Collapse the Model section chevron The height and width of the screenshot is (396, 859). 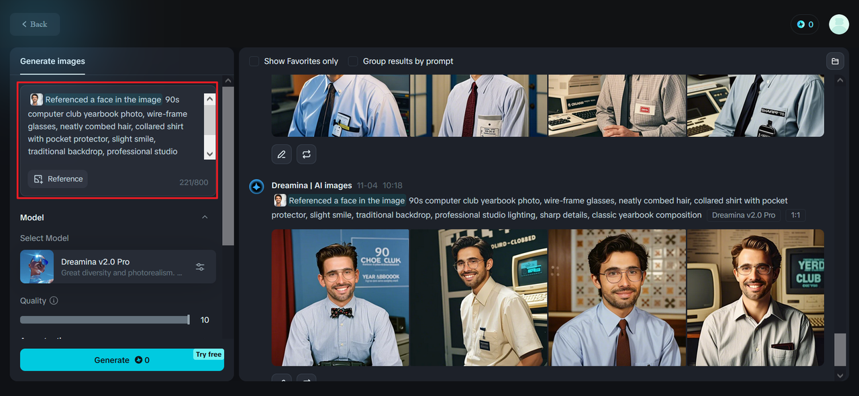pos(205,217)
